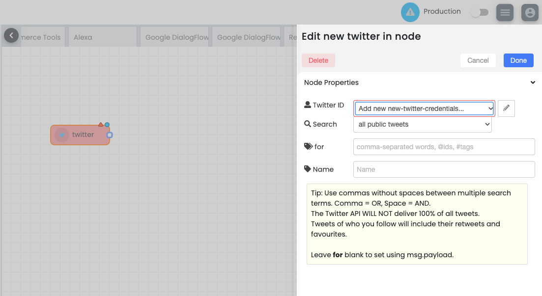Delete the twitter node
This screenshot has height=296, width=542.
pyautogui.click(x=318, y=60)
